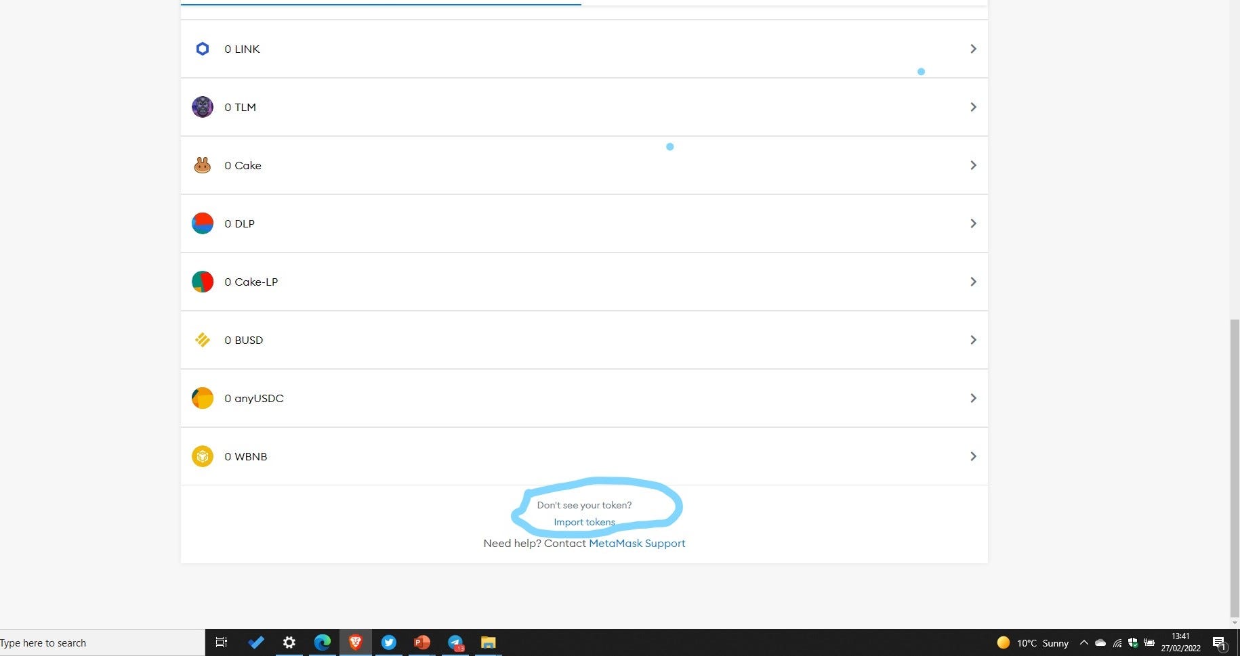
Task: Click the TLM token icon
Action: [x=202, y=107]
